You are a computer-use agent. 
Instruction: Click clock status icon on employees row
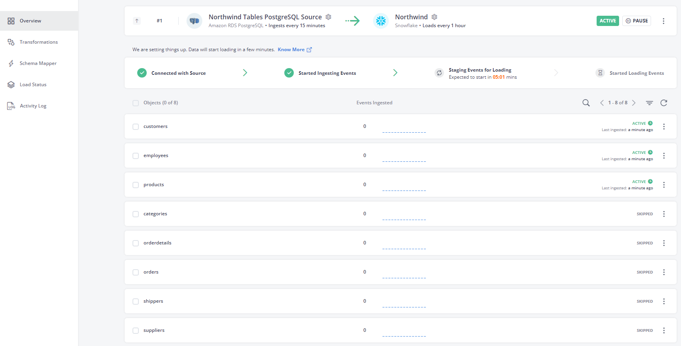(x=650, y=152)
